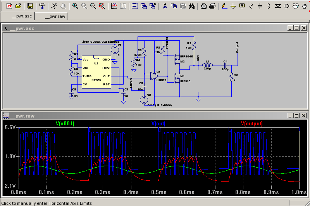Image resolution: width=310 pixels, height=206 pixels.
Task: Click the __pwr.asc schematic window title bar
Action: pyautogui.click(x=155, y=28)
